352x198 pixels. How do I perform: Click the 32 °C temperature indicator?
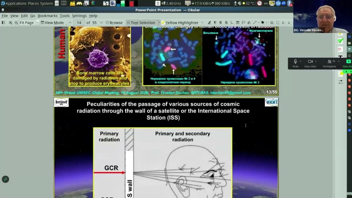click(248, 3)
